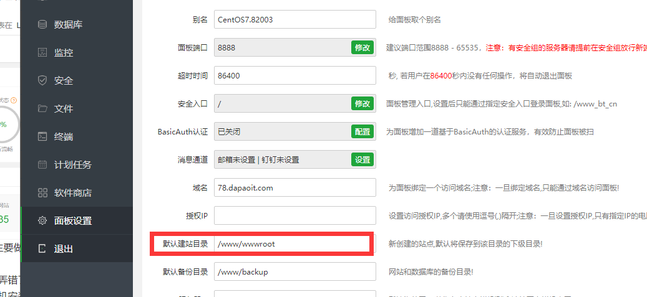Click the 消息通道 label
Viewport: 647px width, 297px height.
pyautogui.click(x=193, y=160)
